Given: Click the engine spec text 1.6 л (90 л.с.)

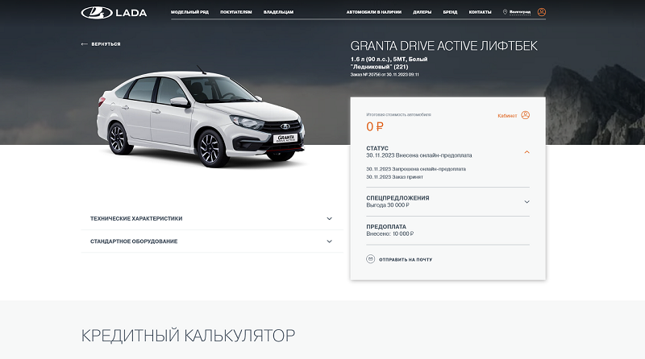Looking at the screenshot, I should point(369,59).
